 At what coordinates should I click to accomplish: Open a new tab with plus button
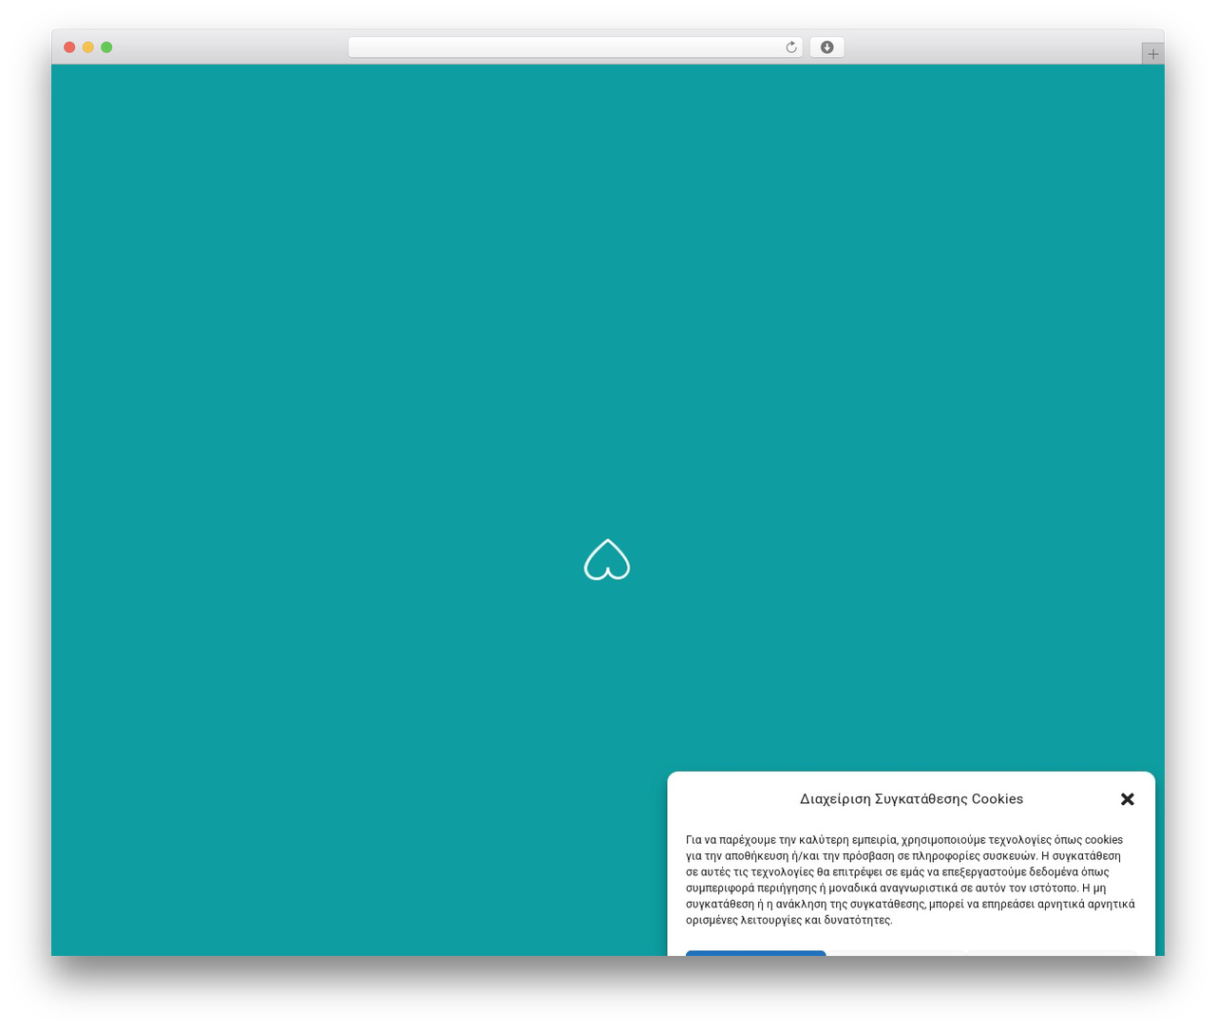[x=1152, y=54]
